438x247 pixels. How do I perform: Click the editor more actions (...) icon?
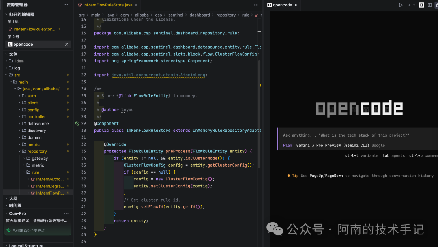[x=256, y=5]
